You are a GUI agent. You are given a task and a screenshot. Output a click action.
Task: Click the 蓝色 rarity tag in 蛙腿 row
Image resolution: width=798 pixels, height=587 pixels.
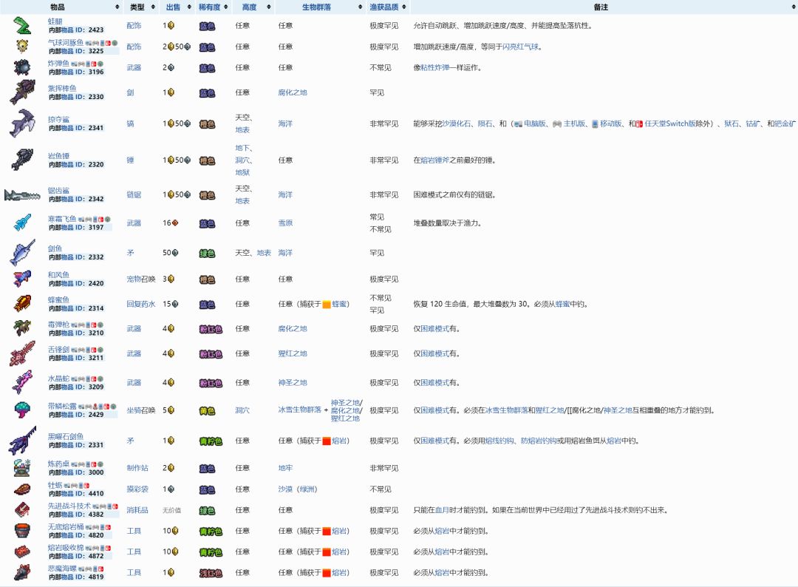click(207, 26)
